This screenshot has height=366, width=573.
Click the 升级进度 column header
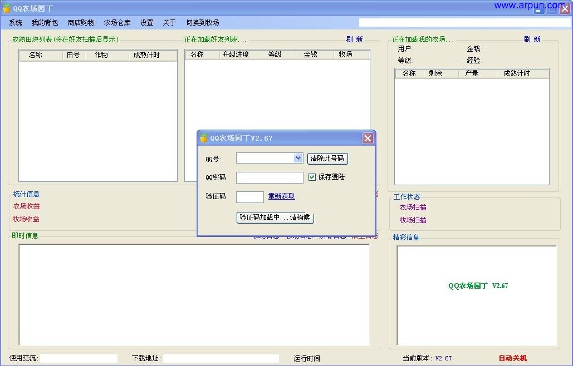pos(241,55)
